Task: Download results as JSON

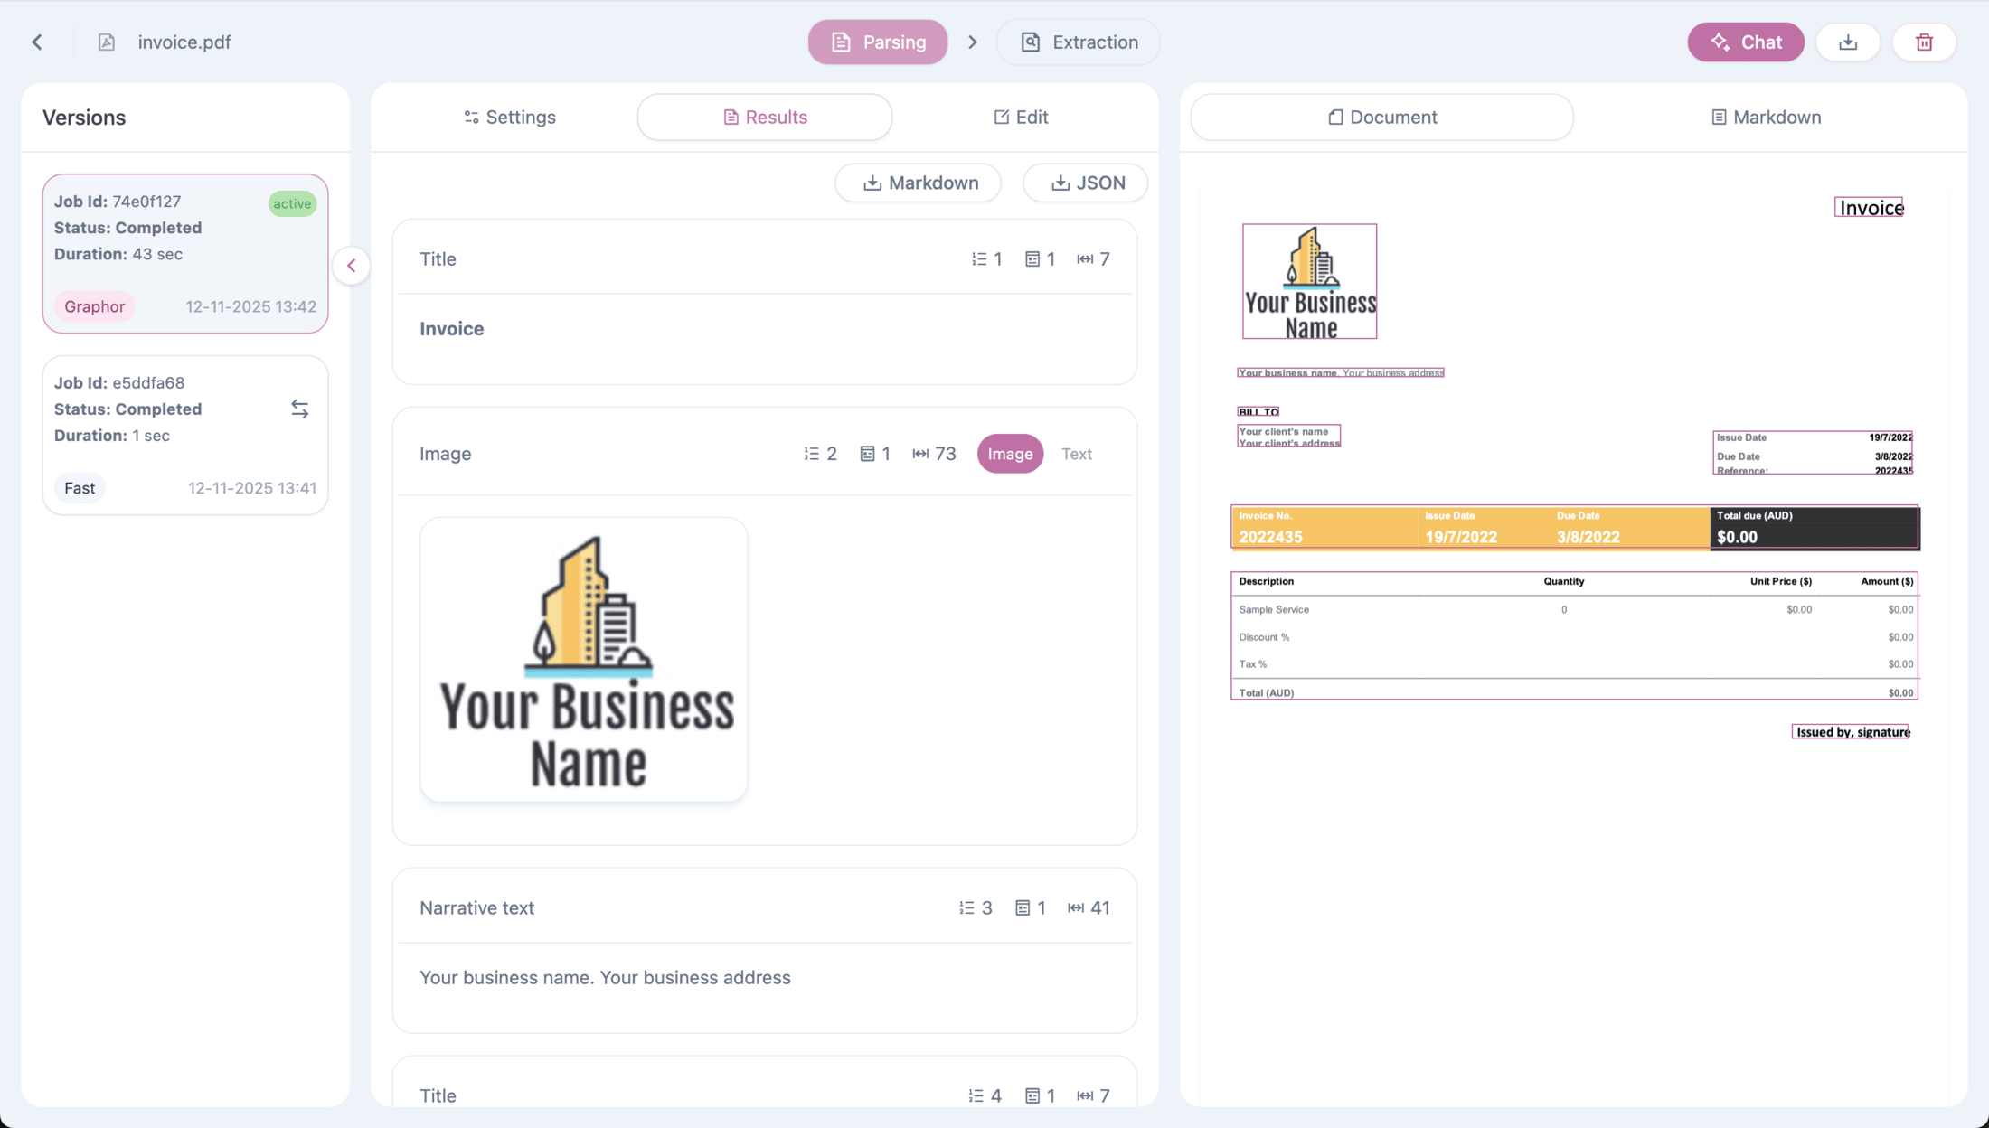Action: (1086, 183)
